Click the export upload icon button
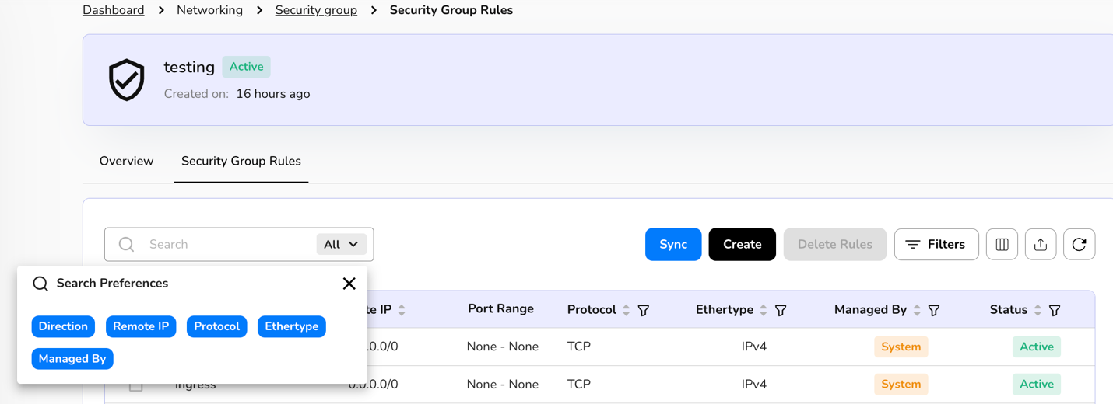Screen dimensions: 1113x404 pos(1040,244)
